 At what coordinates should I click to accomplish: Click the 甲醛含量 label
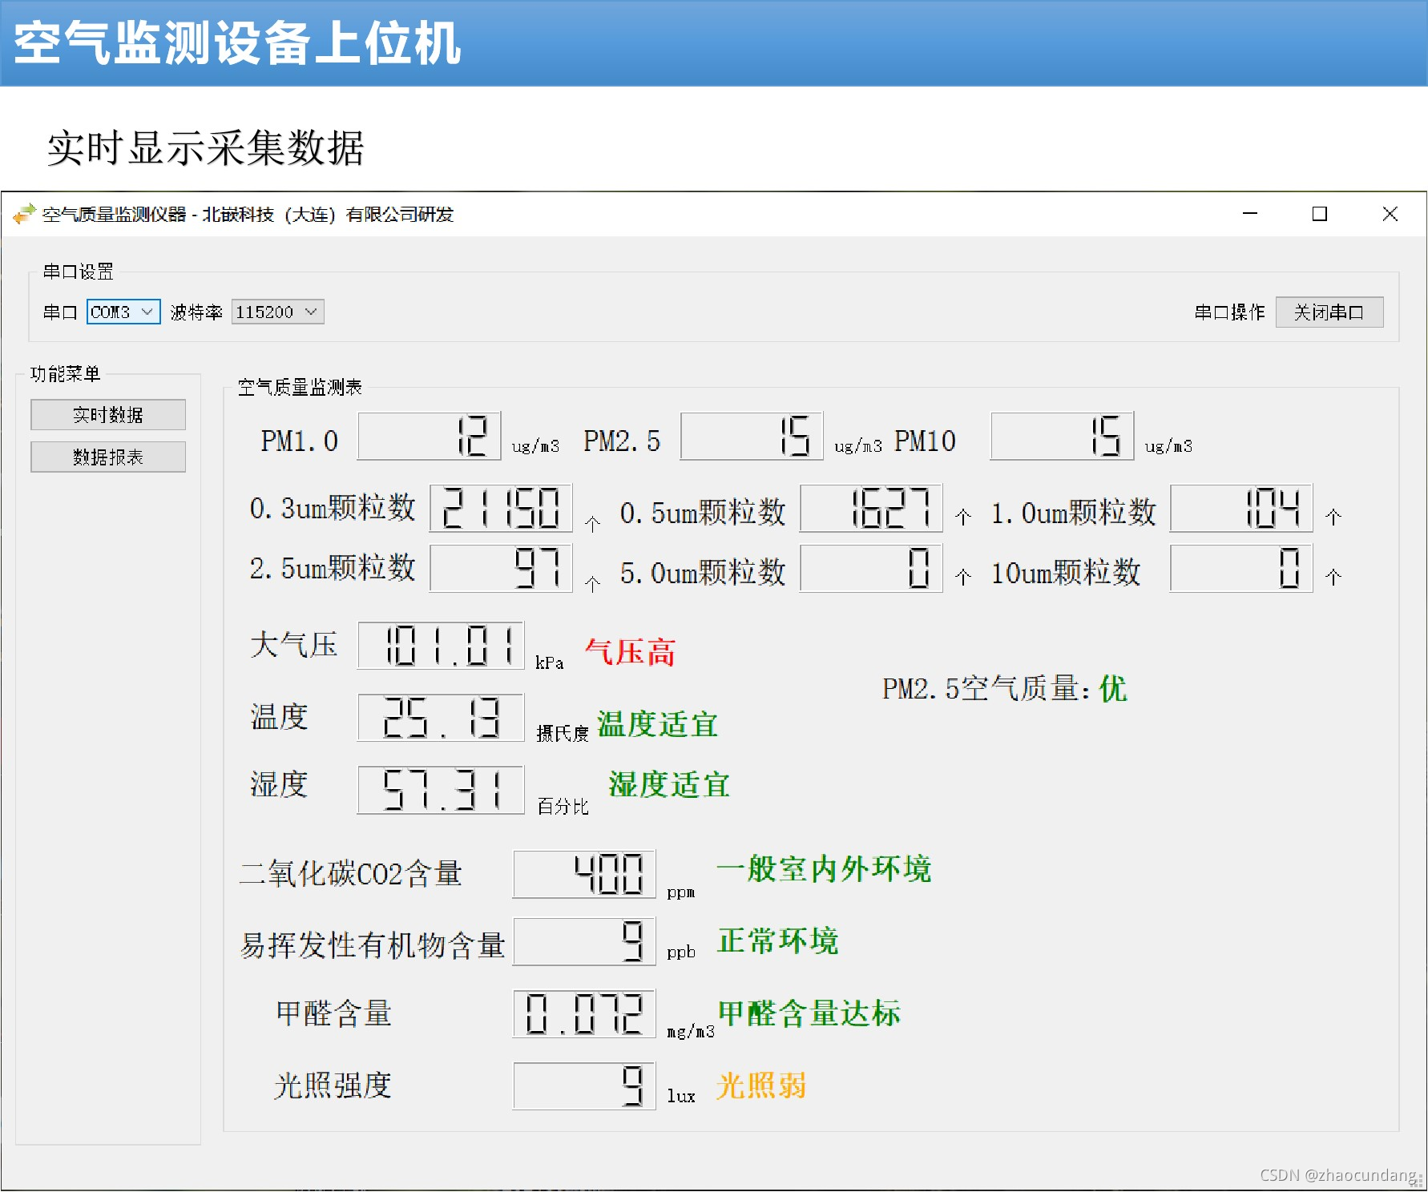[333, 1014]
